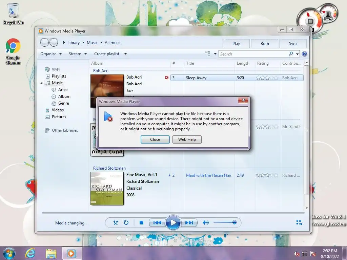Click the Bob Acri group header

pos(101,71)
